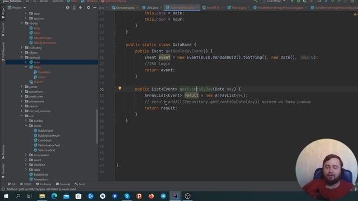Click the Favorites vertical side tab
Screen dimensions: 358x201
tap(3, 171)
